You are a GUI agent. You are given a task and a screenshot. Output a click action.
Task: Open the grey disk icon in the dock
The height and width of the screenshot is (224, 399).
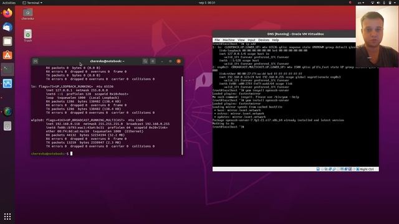pos(7,126)
